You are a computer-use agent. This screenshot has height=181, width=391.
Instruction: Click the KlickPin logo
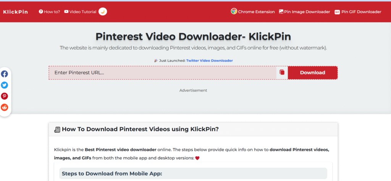point(15,12)
